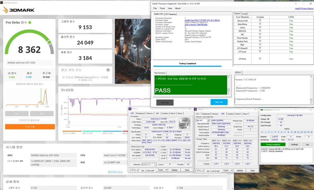
Task: Click the Start Test button
Action: tap(219, 102)
